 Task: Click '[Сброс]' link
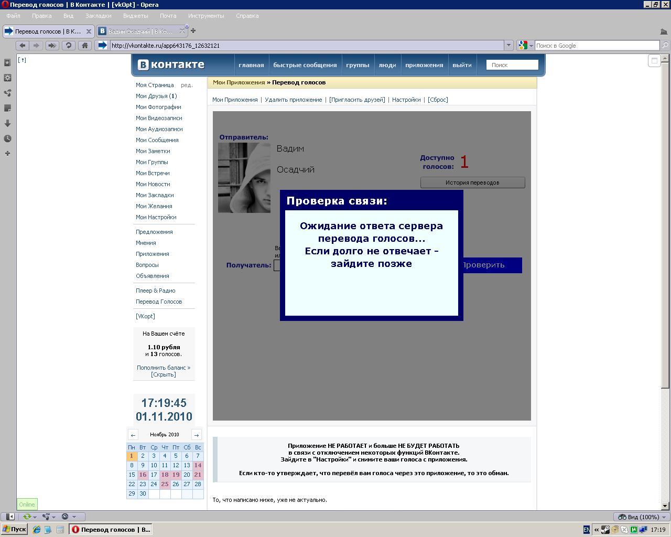click(438, 100)
